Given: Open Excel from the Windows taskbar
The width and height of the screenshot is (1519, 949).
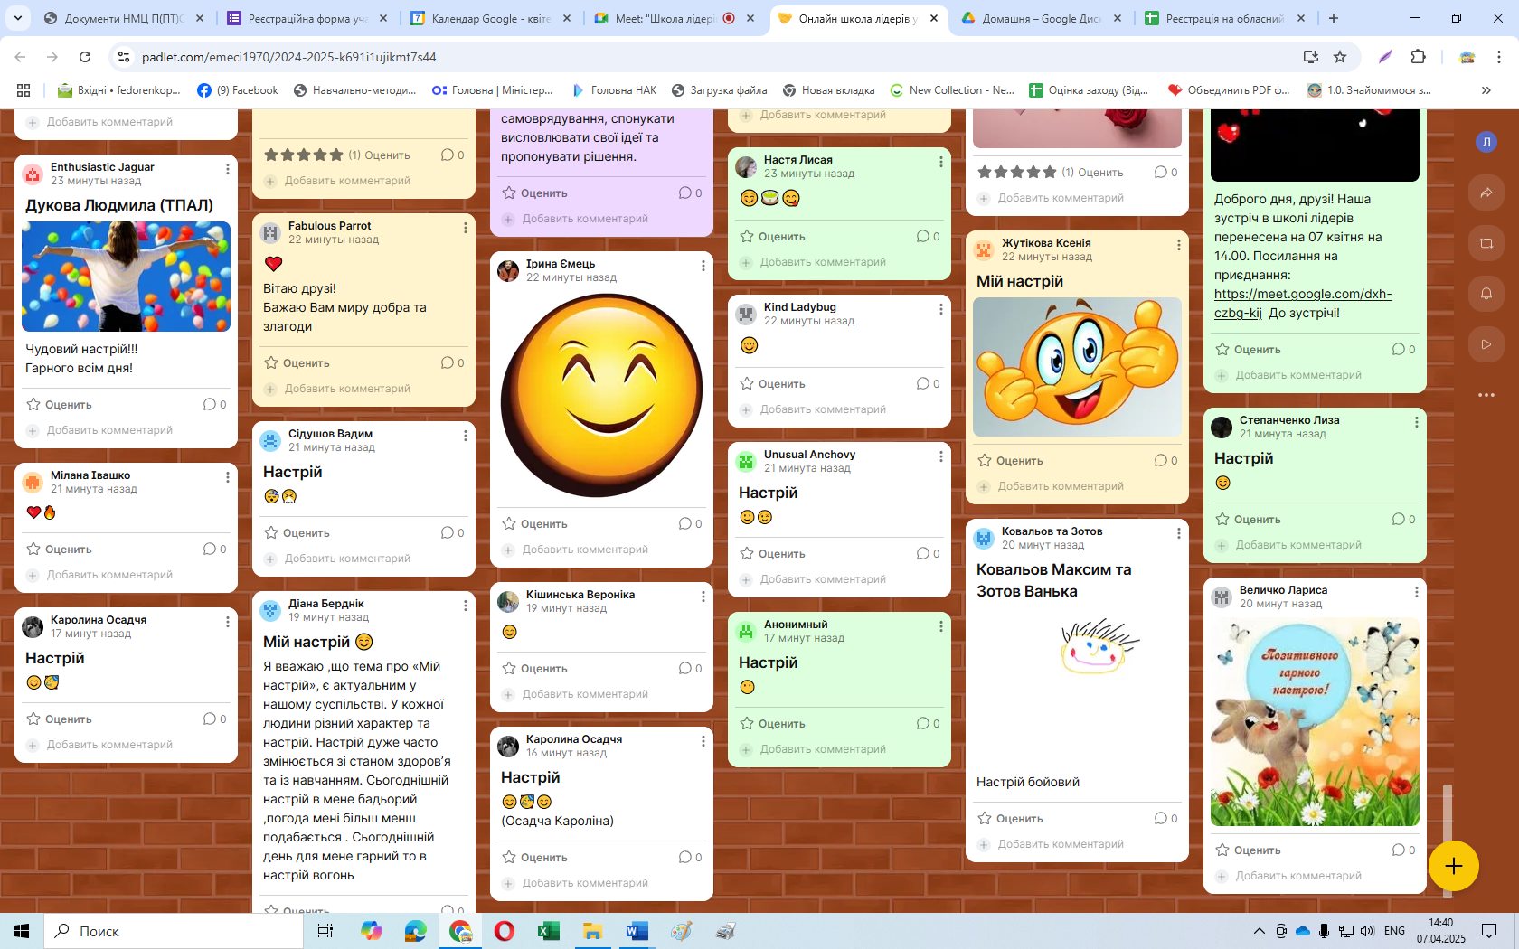Looking at the screenshot, I should (x=547, y=931).
